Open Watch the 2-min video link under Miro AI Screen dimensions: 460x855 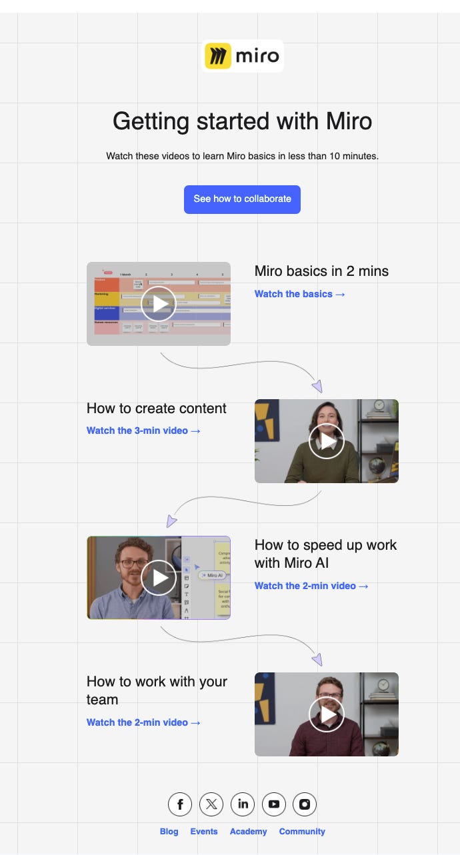(311, 586)
